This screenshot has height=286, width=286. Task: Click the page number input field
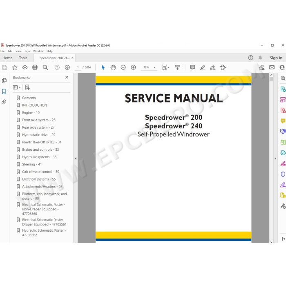point(78,67)
